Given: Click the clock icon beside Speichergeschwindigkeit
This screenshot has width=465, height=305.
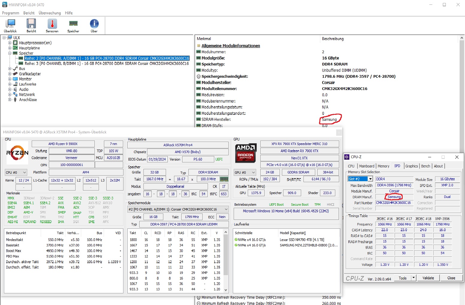Looking at the screenshot, I should [198, 76].
